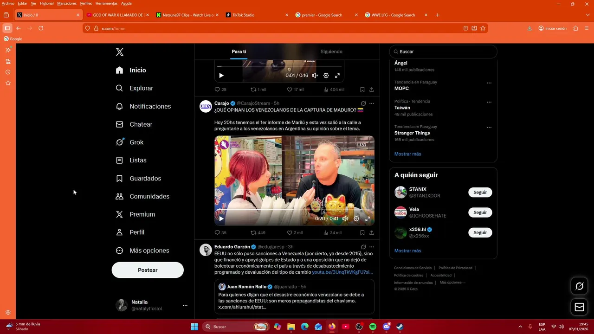594x334 pixels.
Task: Follow STANIX account
Action: (480, 193)
